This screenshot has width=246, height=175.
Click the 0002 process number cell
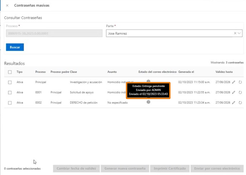[x=39, y=103]
